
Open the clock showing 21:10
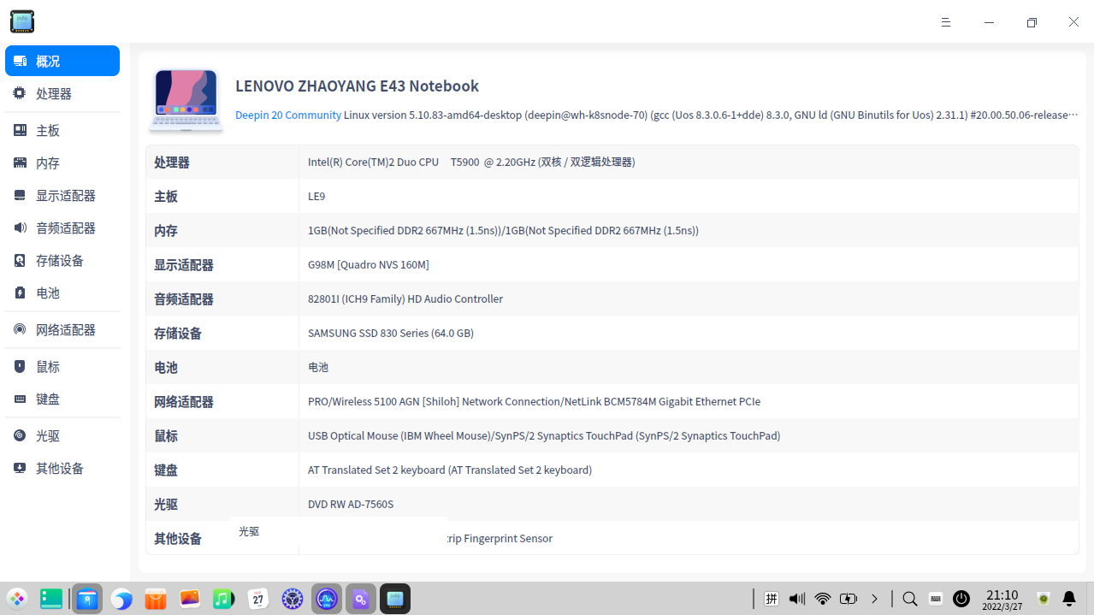pyautogui.click(x=1002, y=599)
